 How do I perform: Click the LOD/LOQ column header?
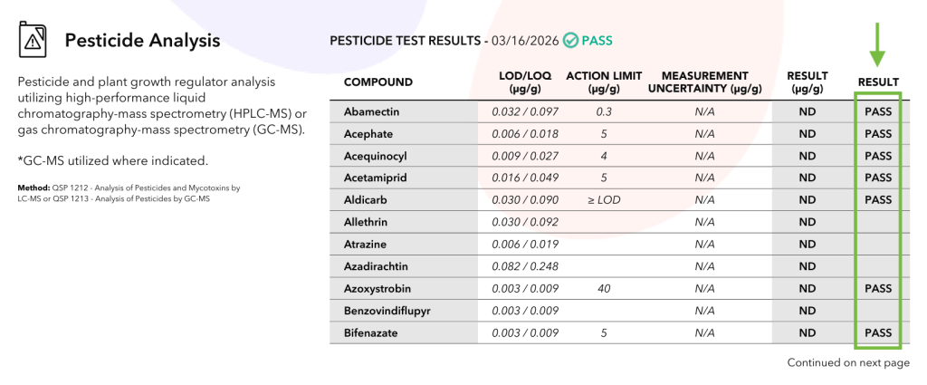525,82
